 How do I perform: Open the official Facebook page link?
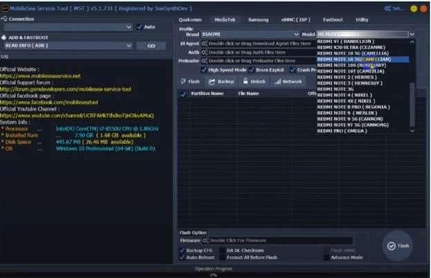click(x=49, y=102)
